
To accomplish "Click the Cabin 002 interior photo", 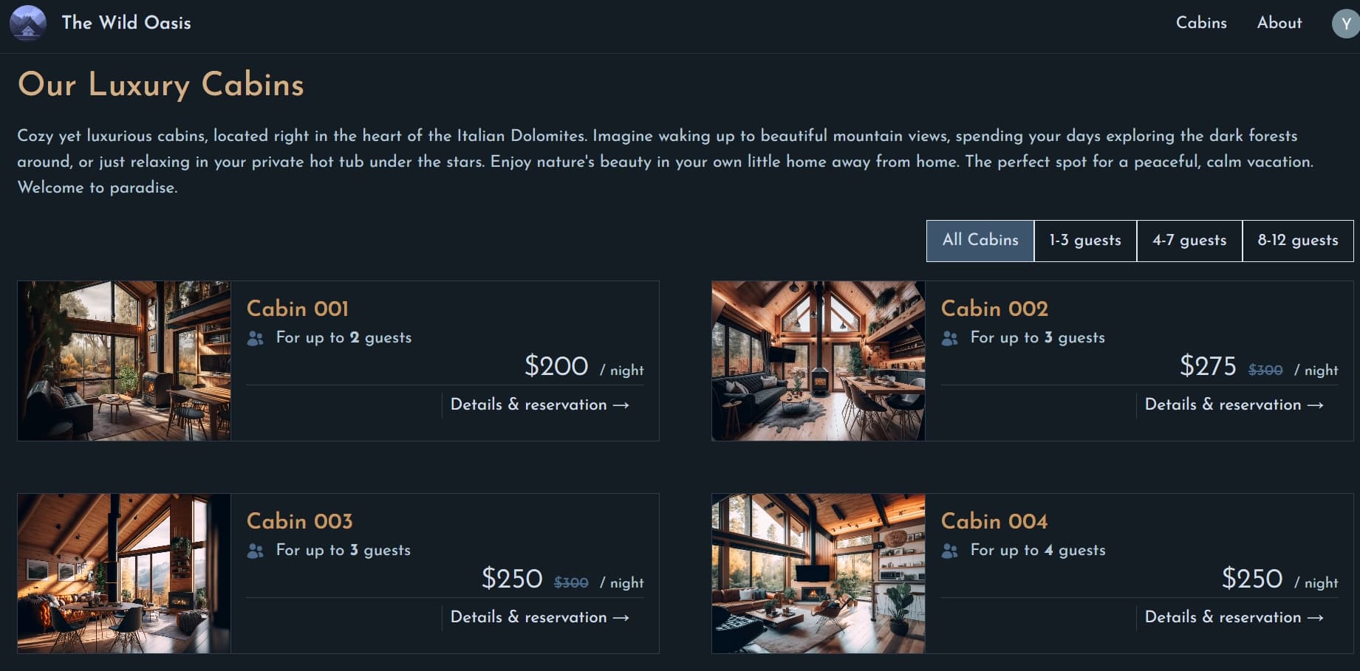I will pyautogui.click(x=818, y=361).
